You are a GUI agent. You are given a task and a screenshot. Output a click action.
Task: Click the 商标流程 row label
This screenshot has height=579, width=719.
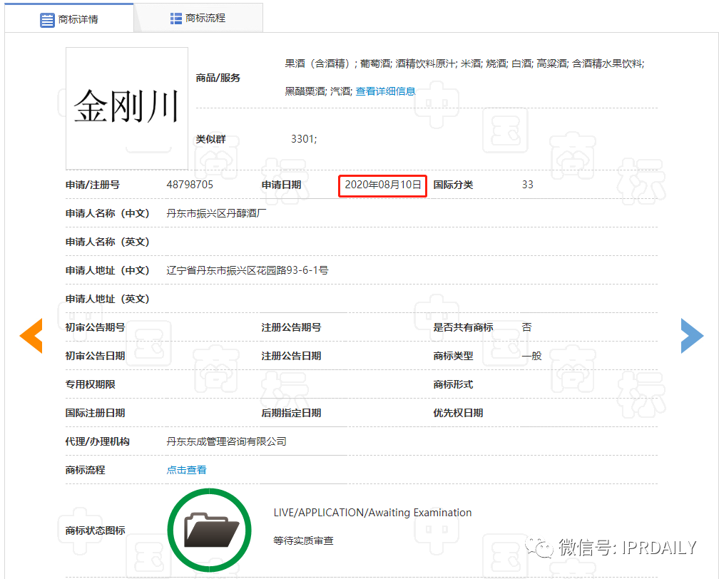point(86,470)
